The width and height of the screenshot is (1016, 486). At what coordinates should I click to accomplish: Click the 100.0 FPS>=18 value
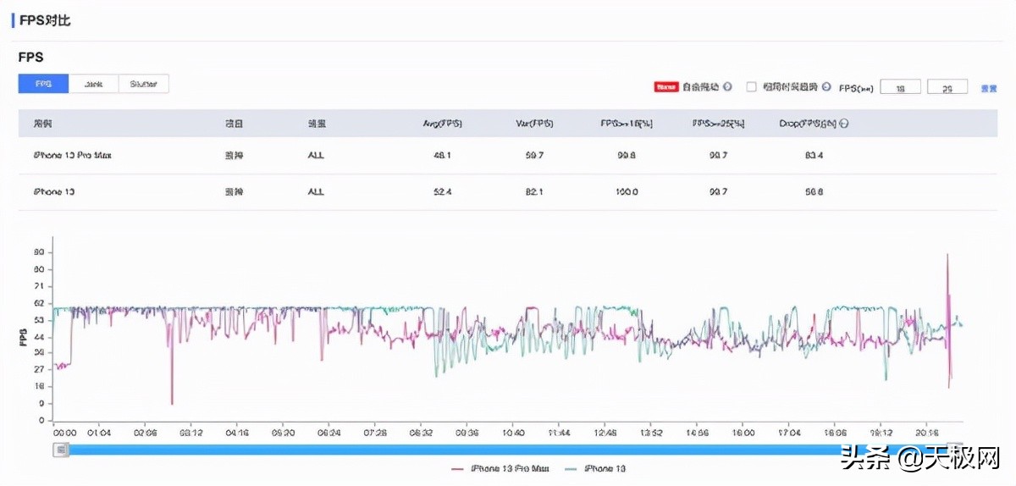click(627, 192)
